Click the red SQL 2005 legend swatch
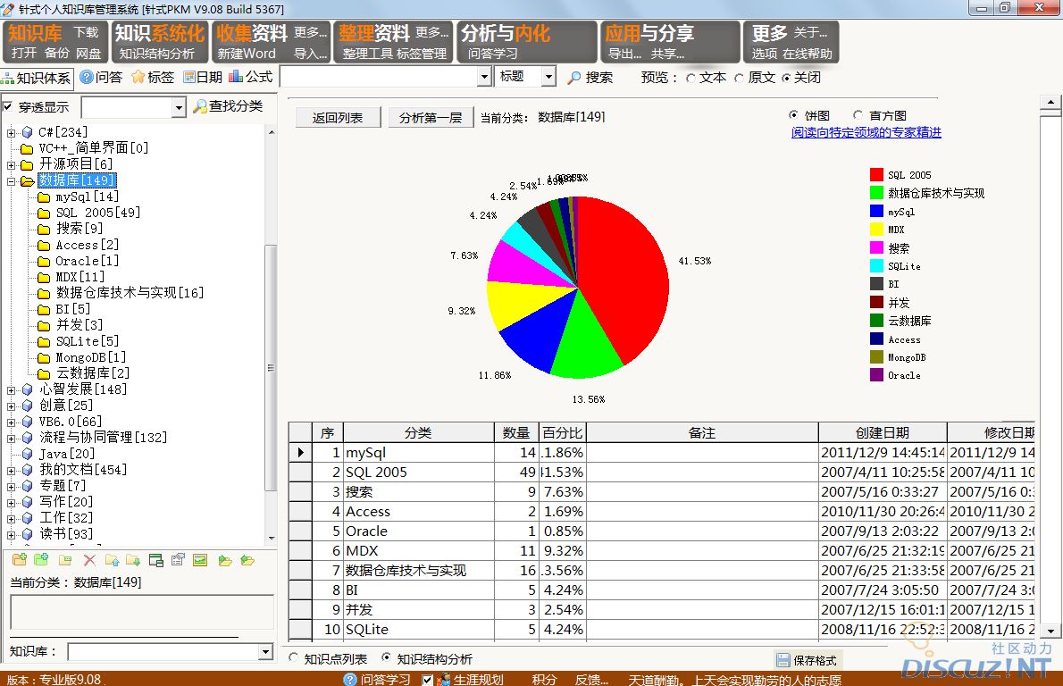The image size is (1063, 686). [x=876, y=175]
